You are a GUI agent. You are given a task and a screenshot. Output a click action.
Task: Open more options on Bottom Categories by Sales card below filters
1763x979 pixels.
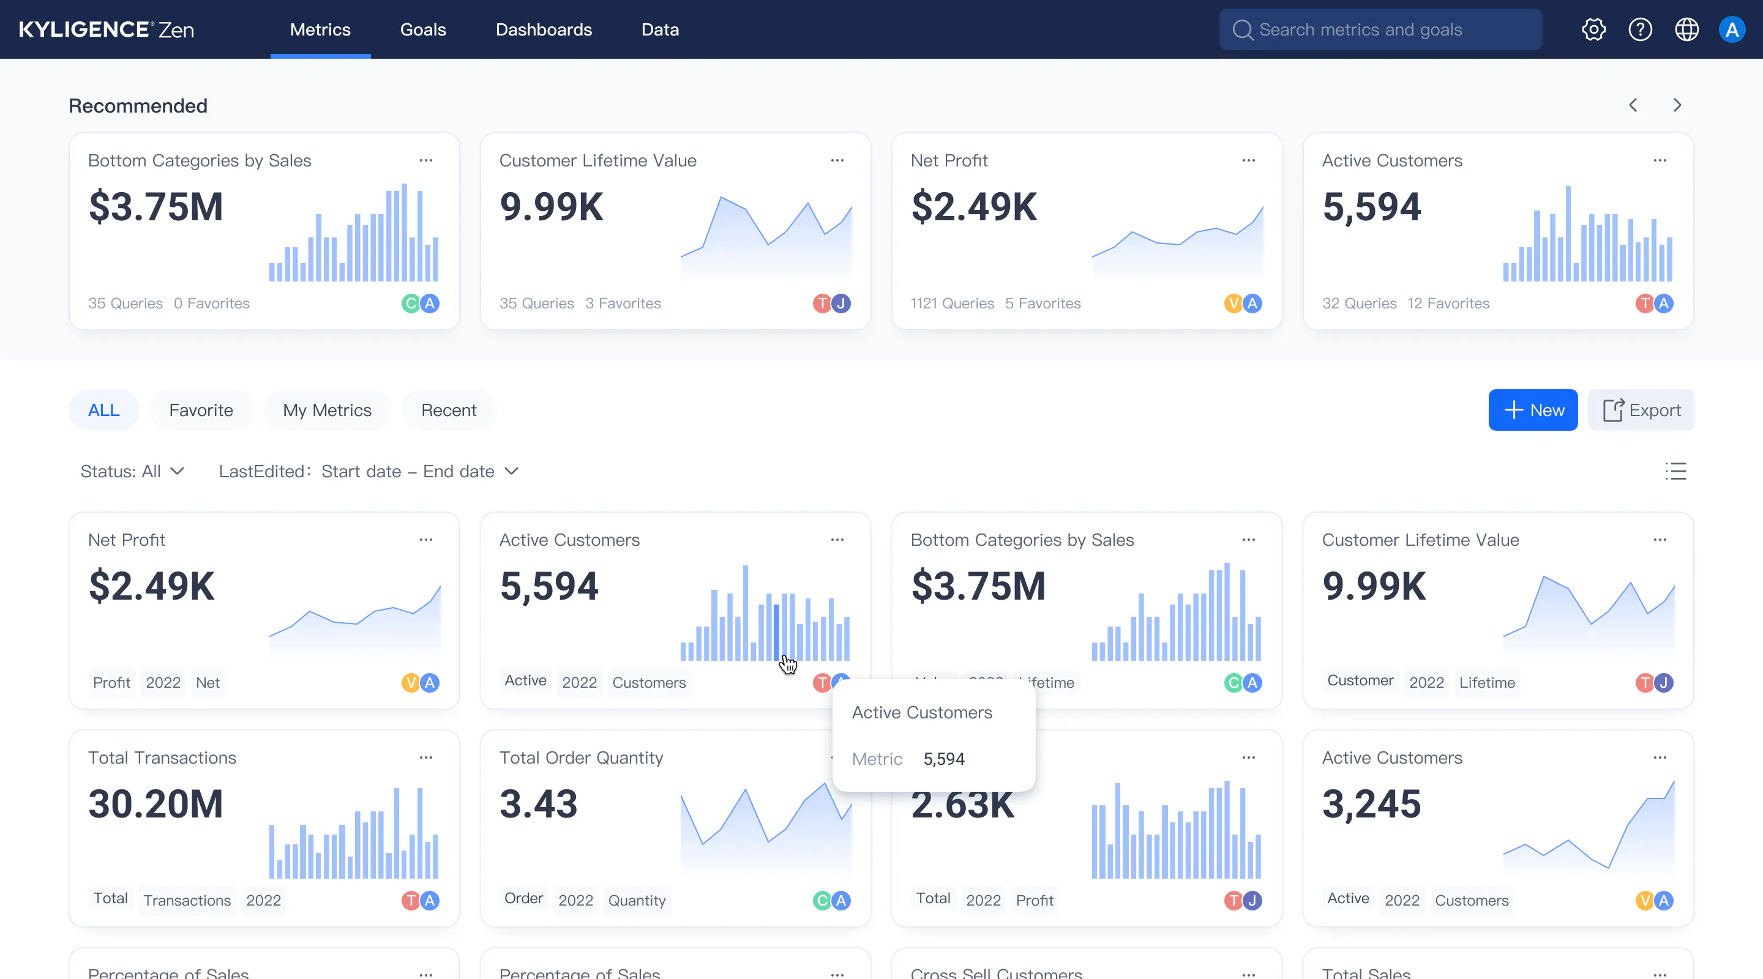point(1248,540)
